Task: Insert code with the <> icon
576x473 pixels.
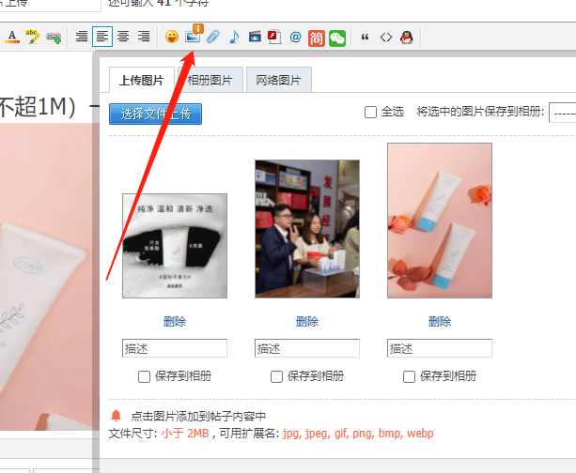Action: (385, 37)
